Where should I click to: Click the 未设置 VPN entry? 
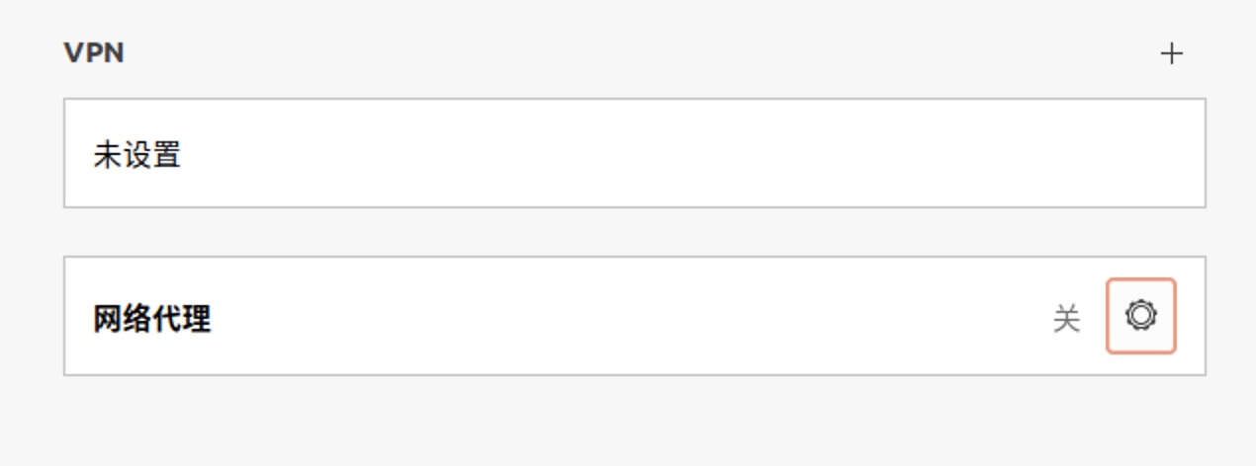635,153
